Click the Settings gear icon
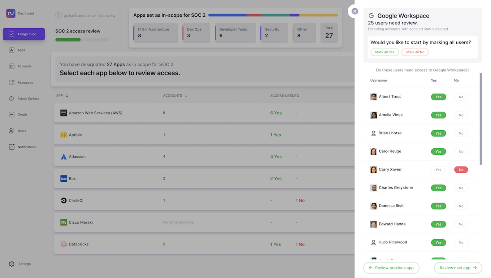 click(x=12, y=264)
